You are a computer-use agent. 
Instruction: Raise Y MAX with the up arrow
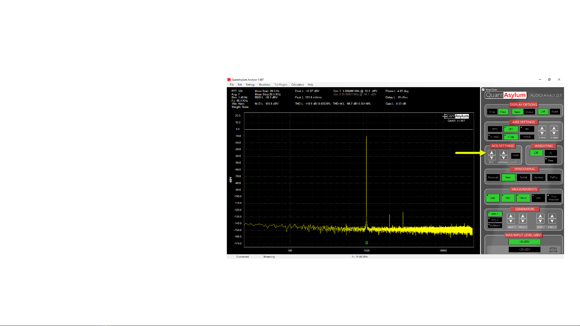pyautogui.click(x=554, y=128)
